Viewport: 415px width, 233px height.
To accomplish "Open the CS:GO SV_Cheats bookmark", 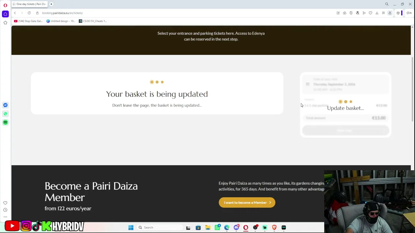I will 93,21.
